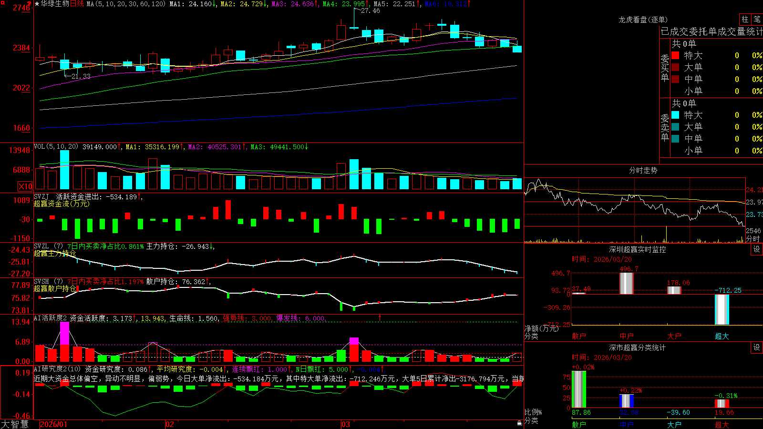Screen dimensions: 763x429
Task: Click the 华绿生物 stock name
Action: pyautogui.click(x=55, y=4)
